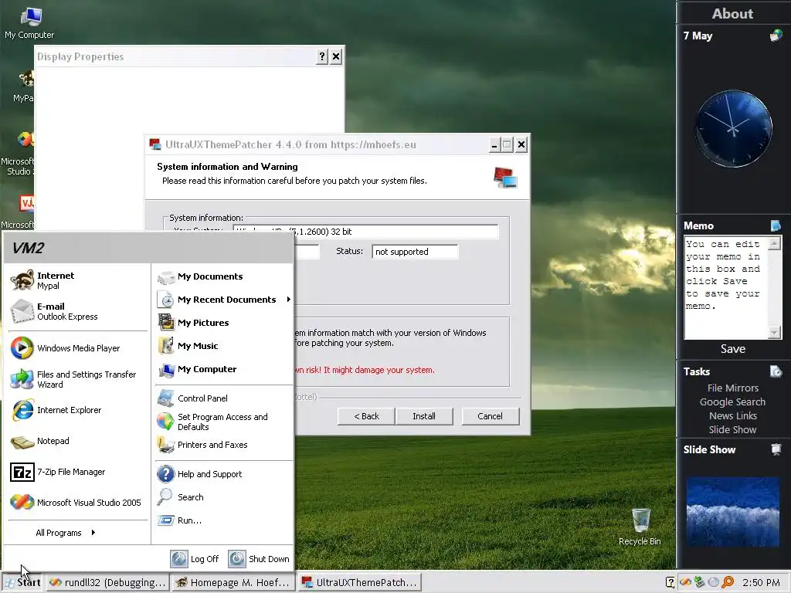The image size is (791, 593).
Task: Click the Tasks panel icon
Action: pos(776,371)
